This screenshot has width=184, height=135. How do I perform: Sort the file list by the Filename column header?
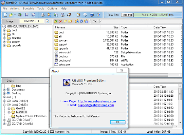77,27
